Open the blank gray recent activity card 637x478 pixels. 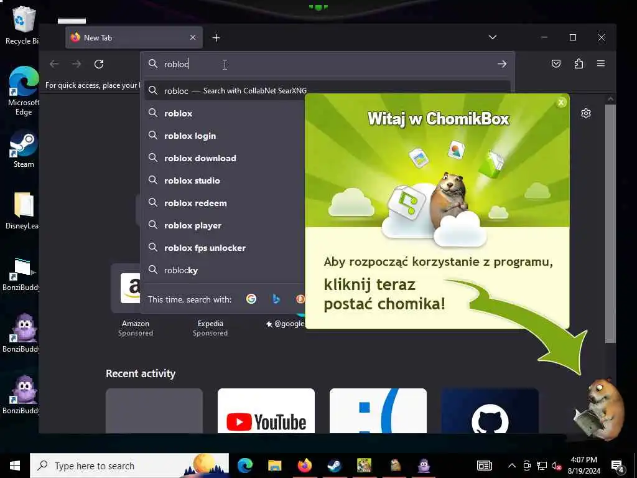tap(154, 411)
